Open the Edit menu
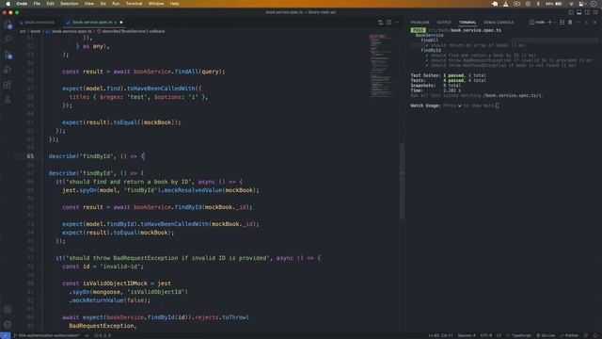The image size is (602, 339). click(50, 4)
